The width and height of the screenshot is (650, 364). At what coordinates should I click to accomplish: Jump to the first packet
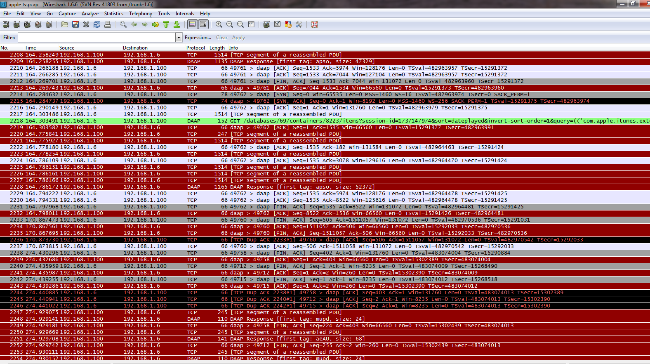point(166,24)
